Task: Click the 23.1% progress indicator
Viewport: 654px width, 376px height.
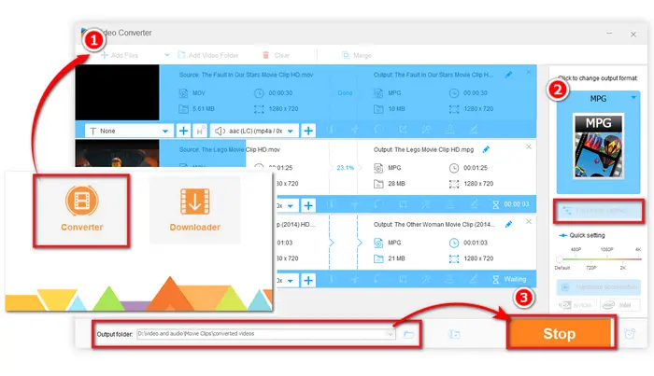Action: tap(345, 167)
